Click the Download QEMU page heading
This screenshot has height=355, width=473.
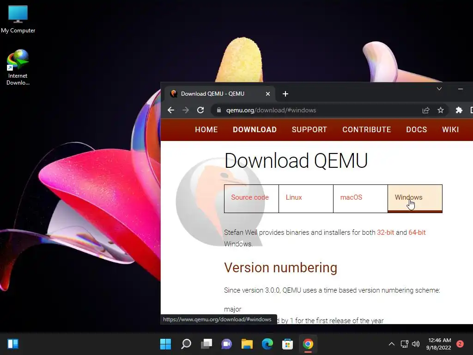296,160
